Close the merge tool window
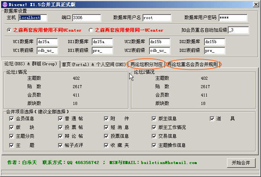 pos(256,4)
